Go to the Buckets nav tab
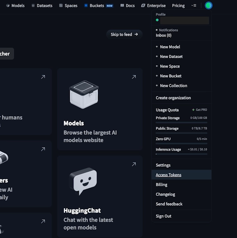Screen dimensions: 237x238 click(99, 6)
